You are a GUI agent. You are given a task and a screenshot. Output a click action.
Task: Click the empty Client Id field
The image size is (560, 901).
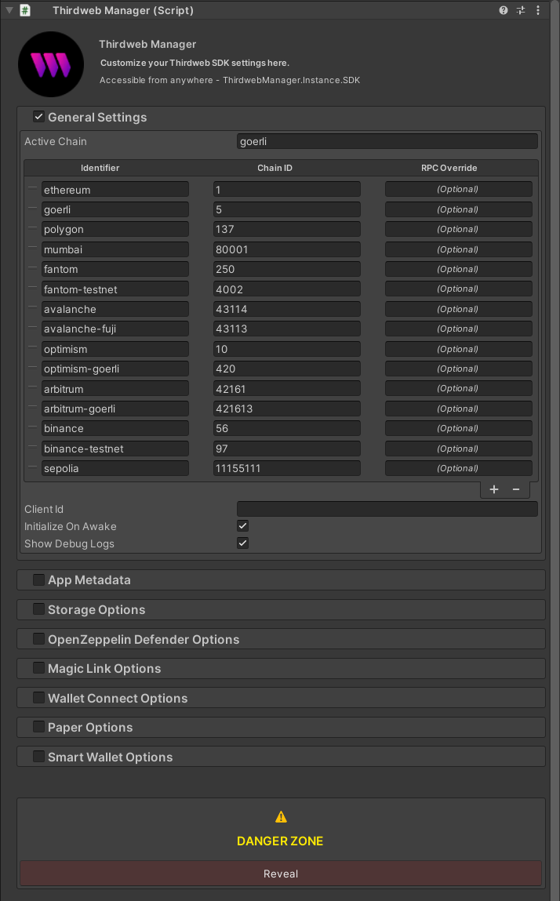tap(387, 509)
